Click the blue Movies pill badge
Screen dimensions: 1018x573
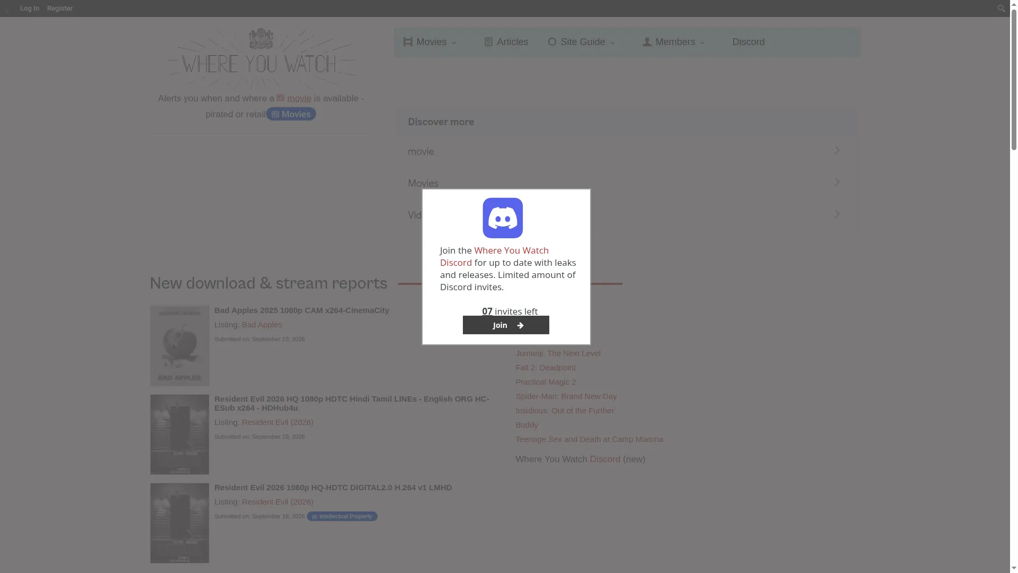click(x=291, y=114)
